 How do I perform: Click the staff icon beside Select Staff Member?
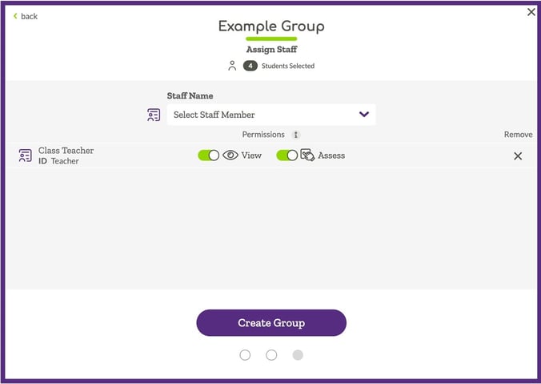pos(154,115)
